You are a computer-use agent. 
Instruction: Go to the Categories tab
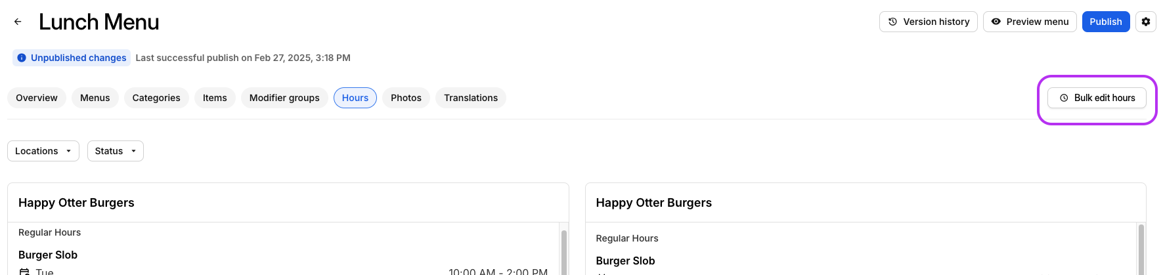[x=156, y=98]
